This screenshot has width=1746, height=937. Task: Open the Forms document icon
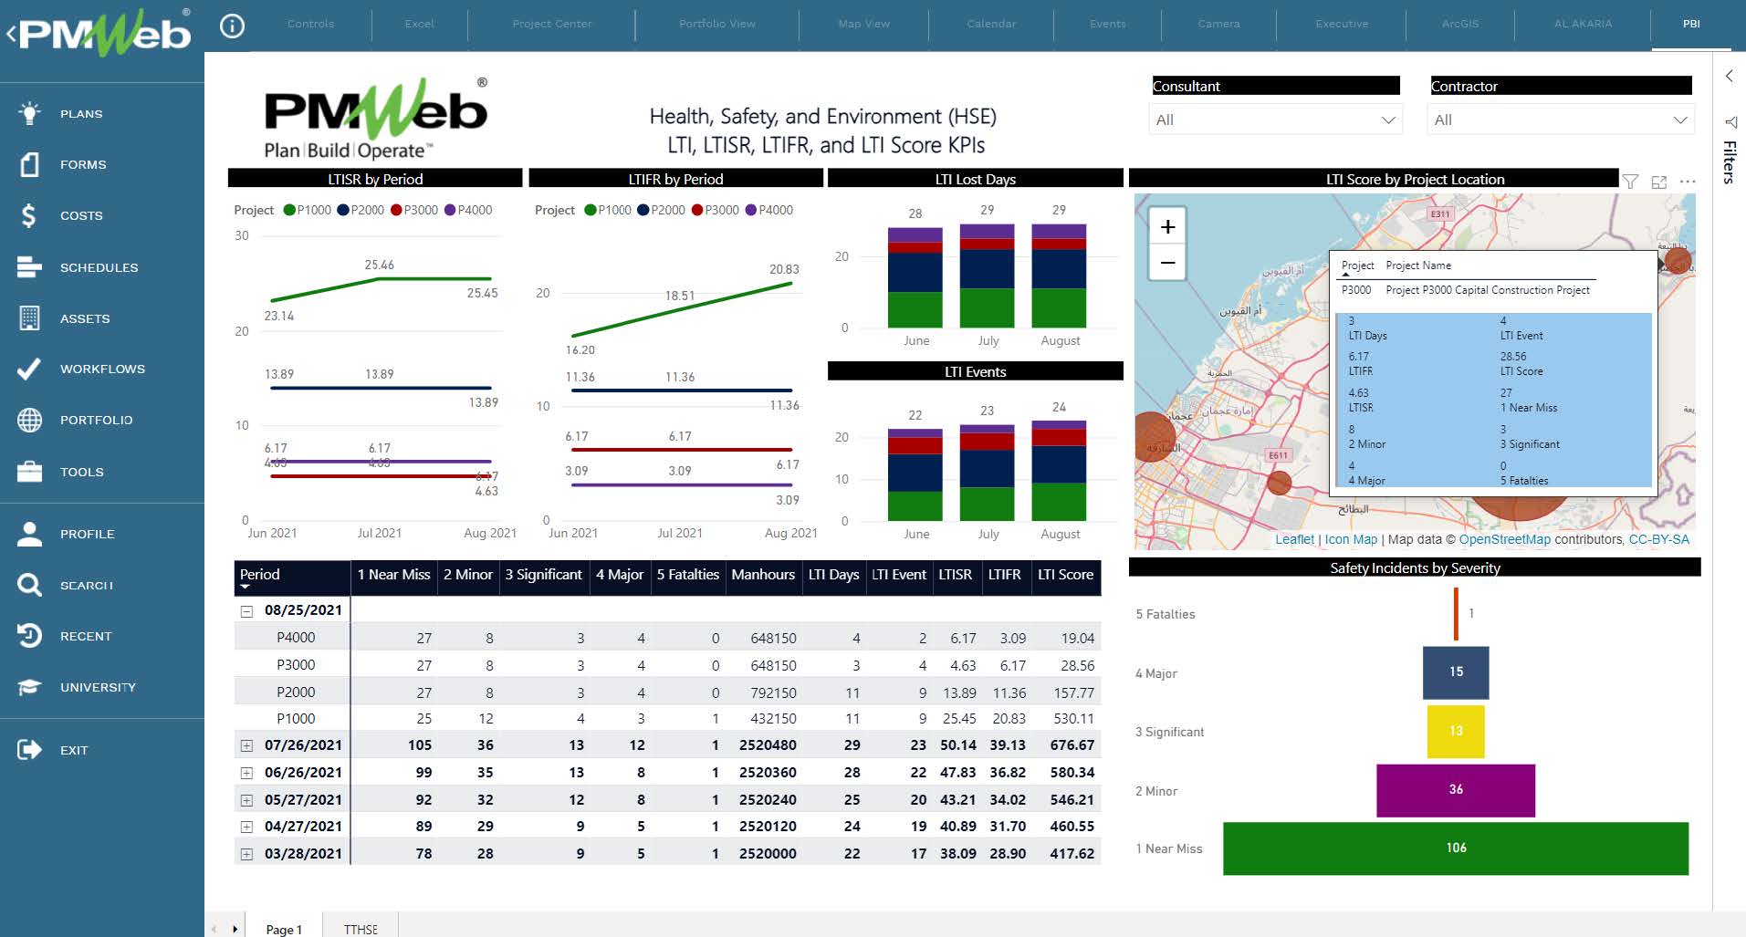(29, 164)
